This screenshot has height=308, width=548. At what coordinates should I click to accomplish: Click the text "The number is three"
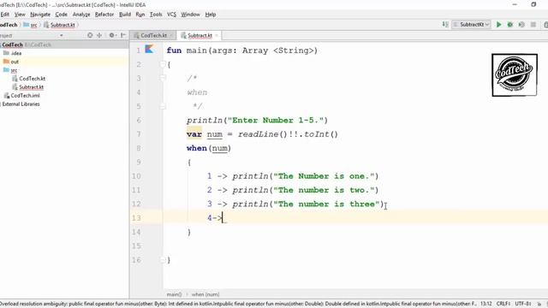coord(326,204)
